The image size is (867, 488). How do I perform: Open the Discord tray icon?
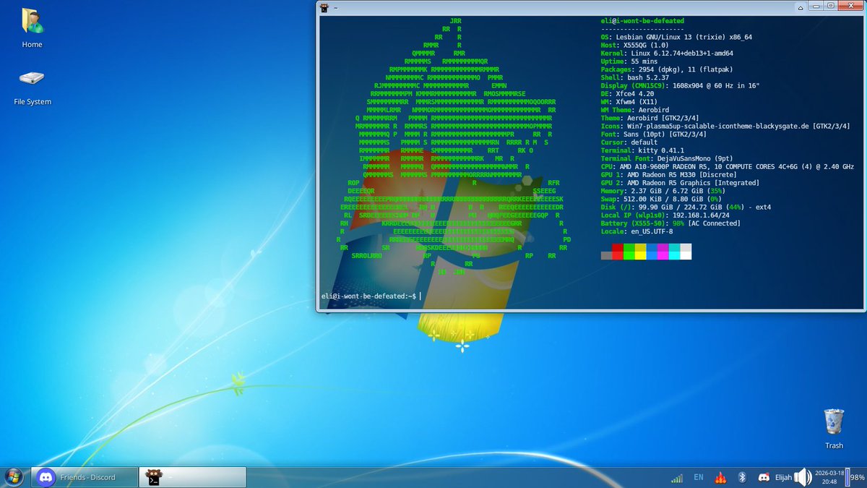point(764,477)
